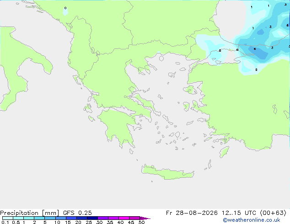Pick the 1–2 mm legend color swatch
The width and height of the screenshot is (290, 224).
coord(29,218)
